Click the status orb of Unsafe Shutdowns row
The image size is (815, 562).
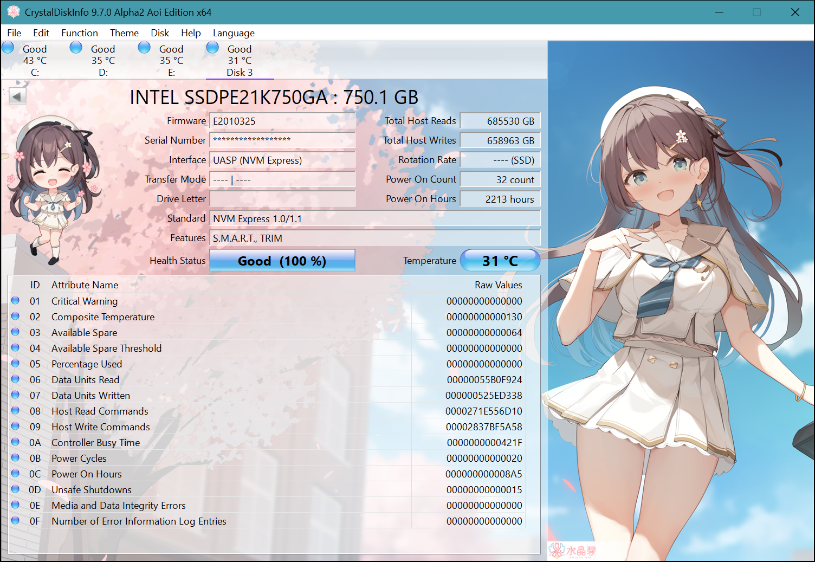pyautogui.click(x=15, y=489)
